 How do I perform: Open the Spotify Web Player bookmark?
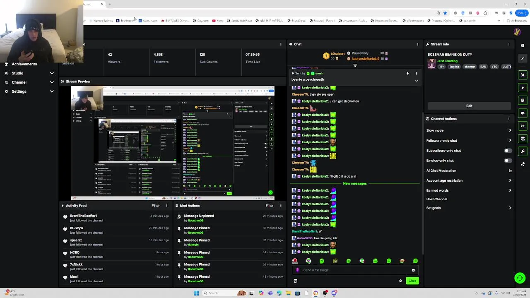click(239, 21)
